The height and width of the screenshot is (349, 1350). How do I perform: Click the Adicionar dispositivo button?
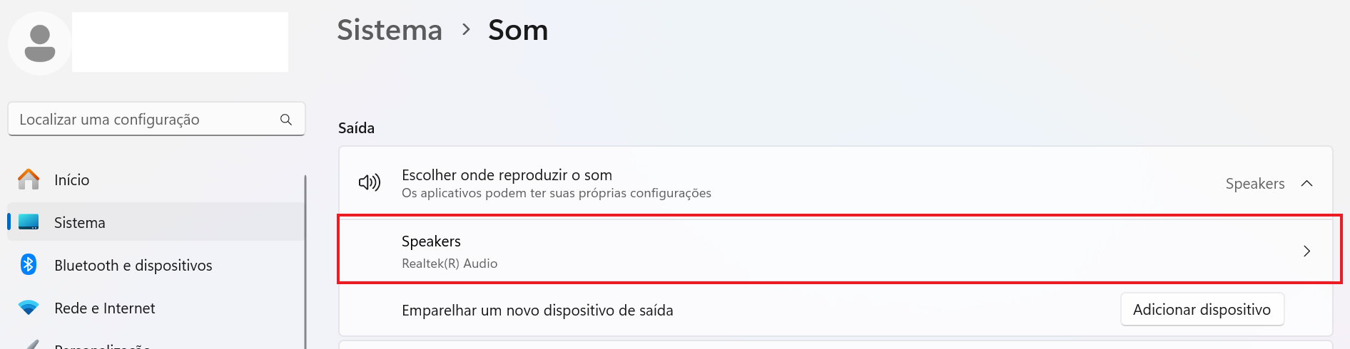coord(1202,310)
